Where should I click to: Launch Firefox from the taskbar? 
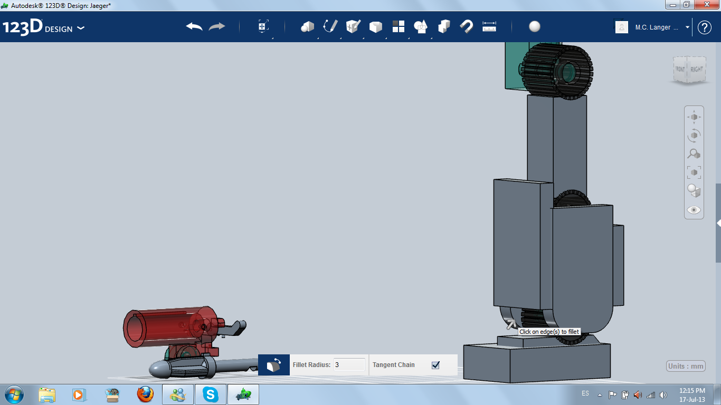145,394
